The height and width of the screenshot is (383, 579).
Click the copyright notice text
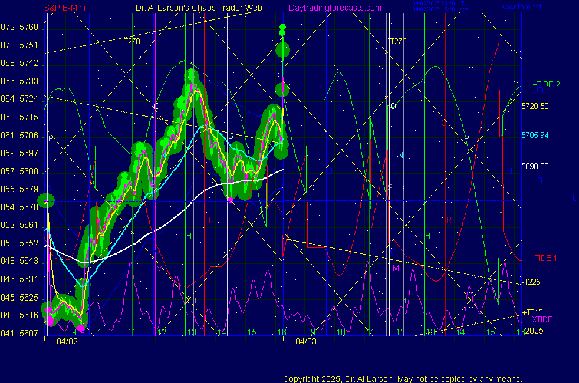point(402,379)
